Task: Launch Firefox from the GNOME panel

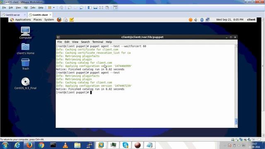Action: pyautogui.click(x=59, y=19)
